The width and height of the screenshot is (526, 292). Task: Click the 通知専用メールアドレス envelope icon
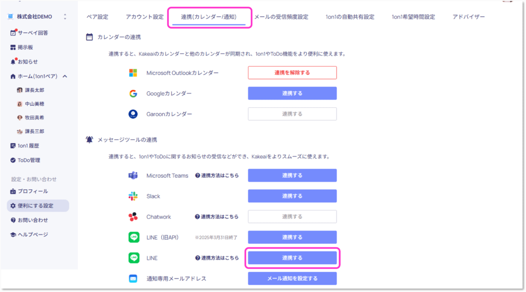(x=133, y=279)
